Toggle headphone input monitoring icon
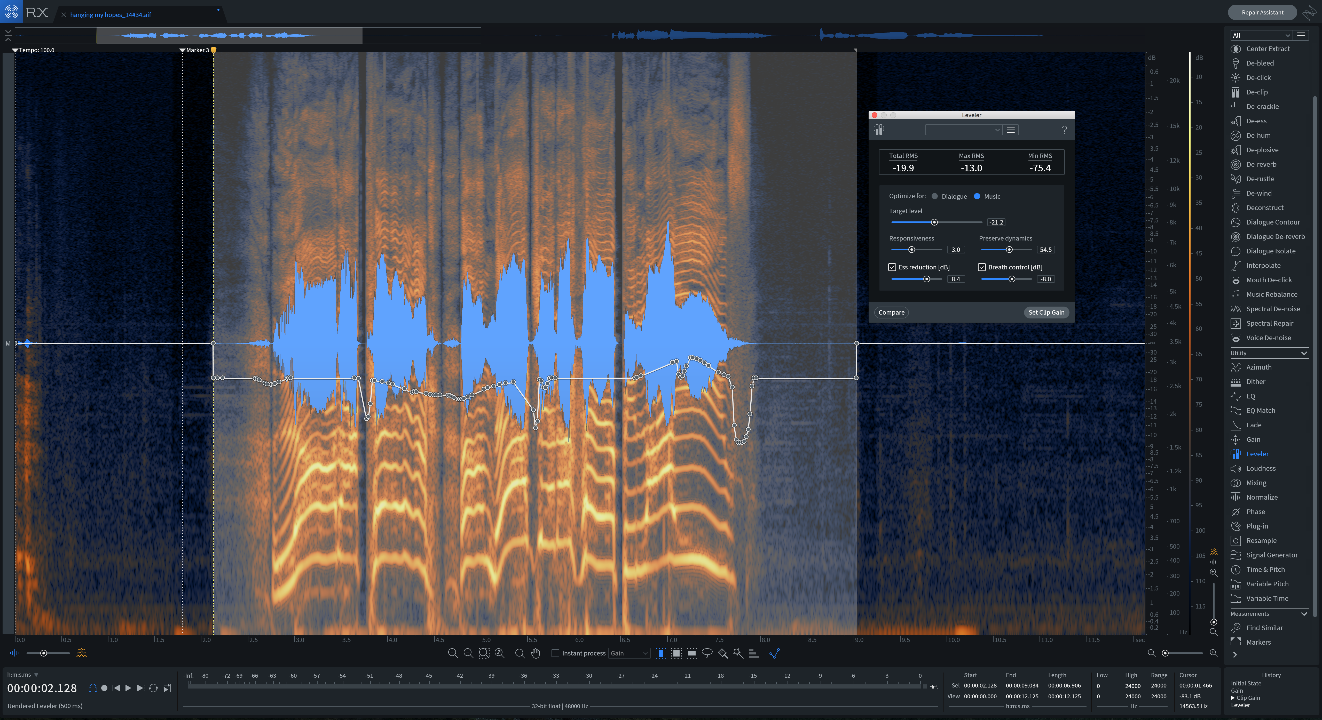The height and width of the screenshot is (720, 1322). tap(92, 688)
